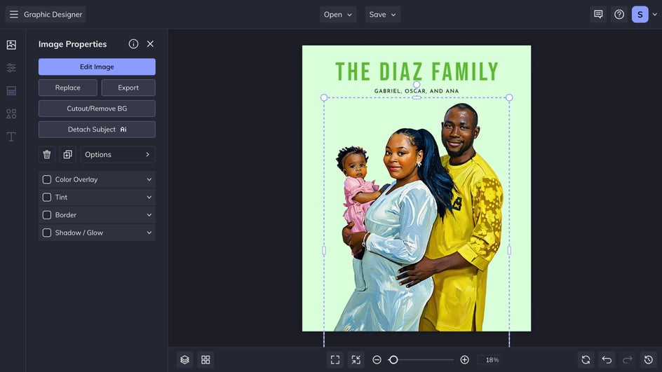Enable the Border checkbox

47,215
